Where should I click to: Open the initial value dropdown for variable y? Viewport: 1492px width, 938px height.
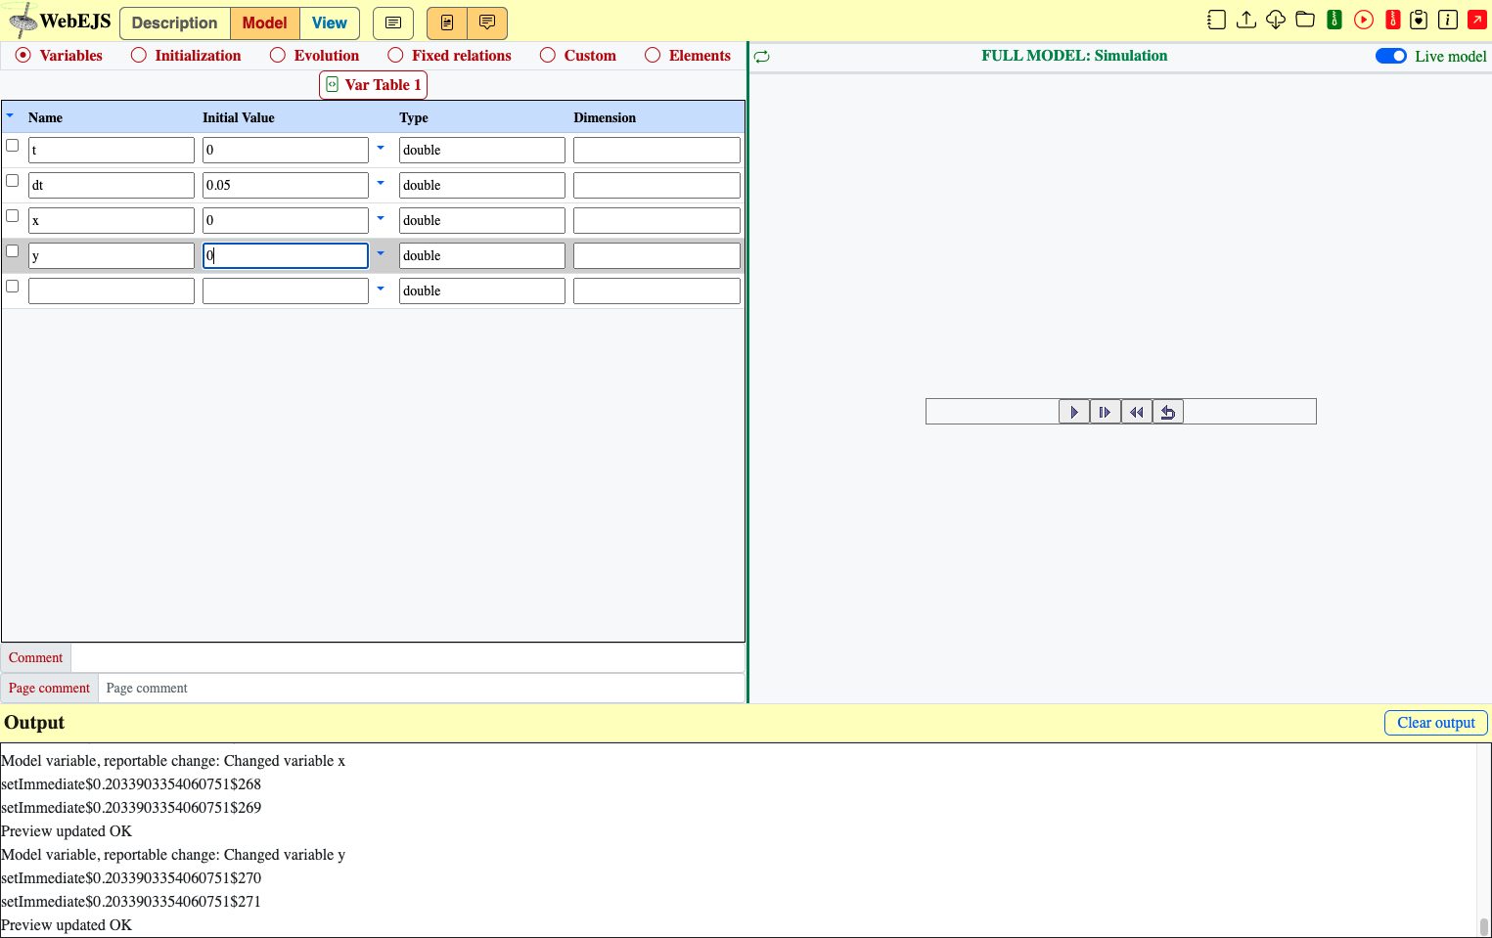pos(381,253)
